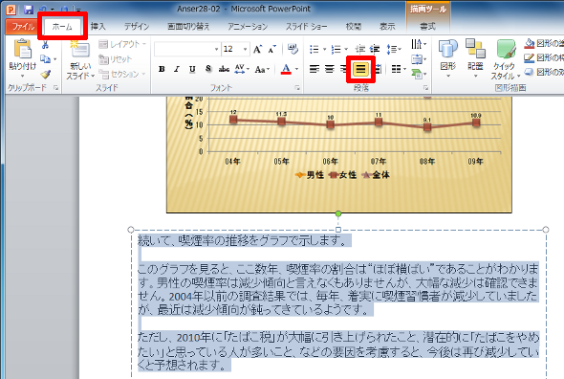Switch to the Slide Show (スライド ショー) tab
The image size is (564, 379).
pyautogui.click(x=306, y=26)
